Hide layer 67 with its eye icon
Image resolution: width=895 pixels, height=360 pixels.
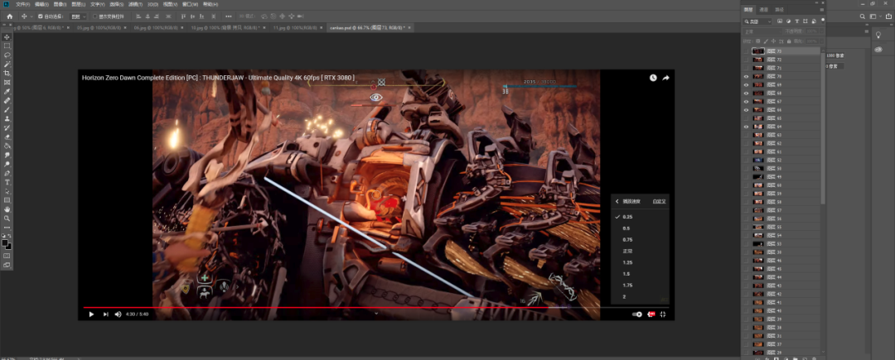746,102
